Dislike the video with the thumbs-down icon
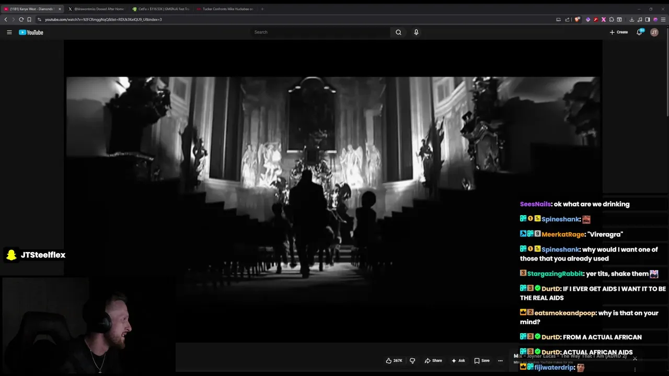The height and width of the screenshot is (376, 669). tap(412, 361)
